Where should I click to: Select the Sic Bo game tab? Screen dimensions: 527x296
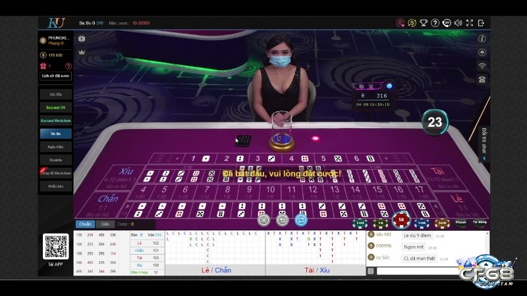(x=56, y=134)
